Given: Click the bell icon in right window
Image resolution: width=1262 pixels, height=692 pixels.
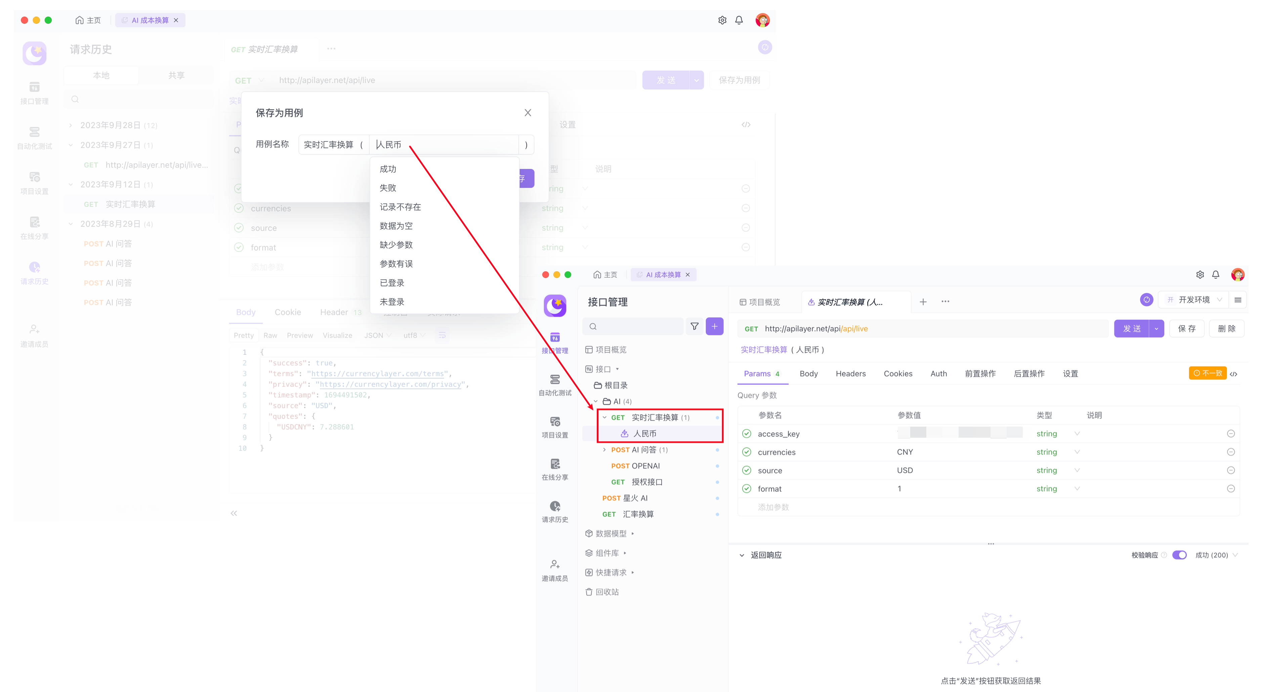Looking at the screenshot, I should coord(1215,275).
